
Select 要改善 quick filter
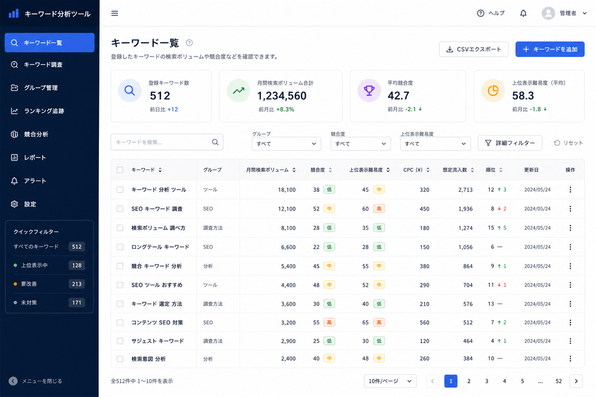49,284
